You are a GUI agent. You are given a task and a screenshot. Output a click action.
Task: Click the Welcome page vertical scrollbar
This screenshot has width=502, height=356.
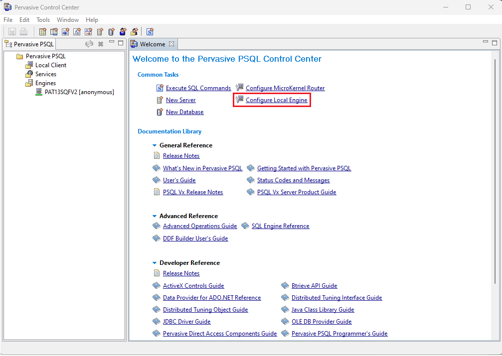coord(495,171)
